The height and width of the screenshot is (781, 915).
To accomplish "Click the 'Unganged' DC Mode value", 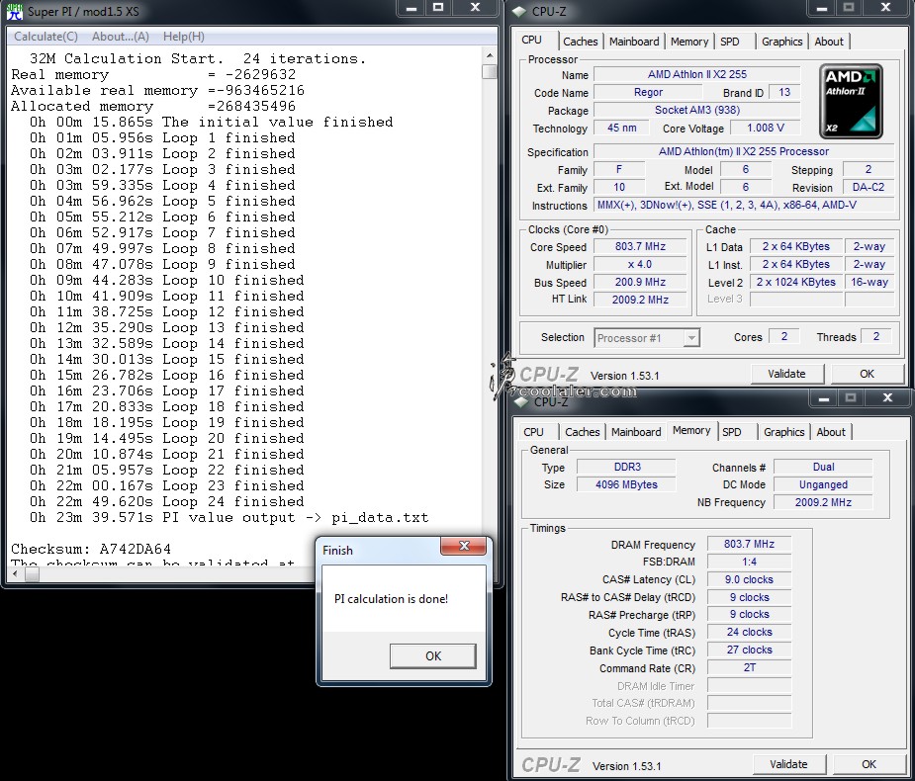I will pyautogui.click(x=823, y=484).
